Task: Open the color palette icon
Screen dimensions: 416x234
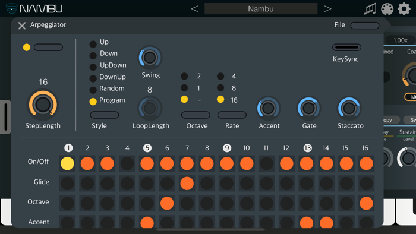Action: [x=387, y=9]
